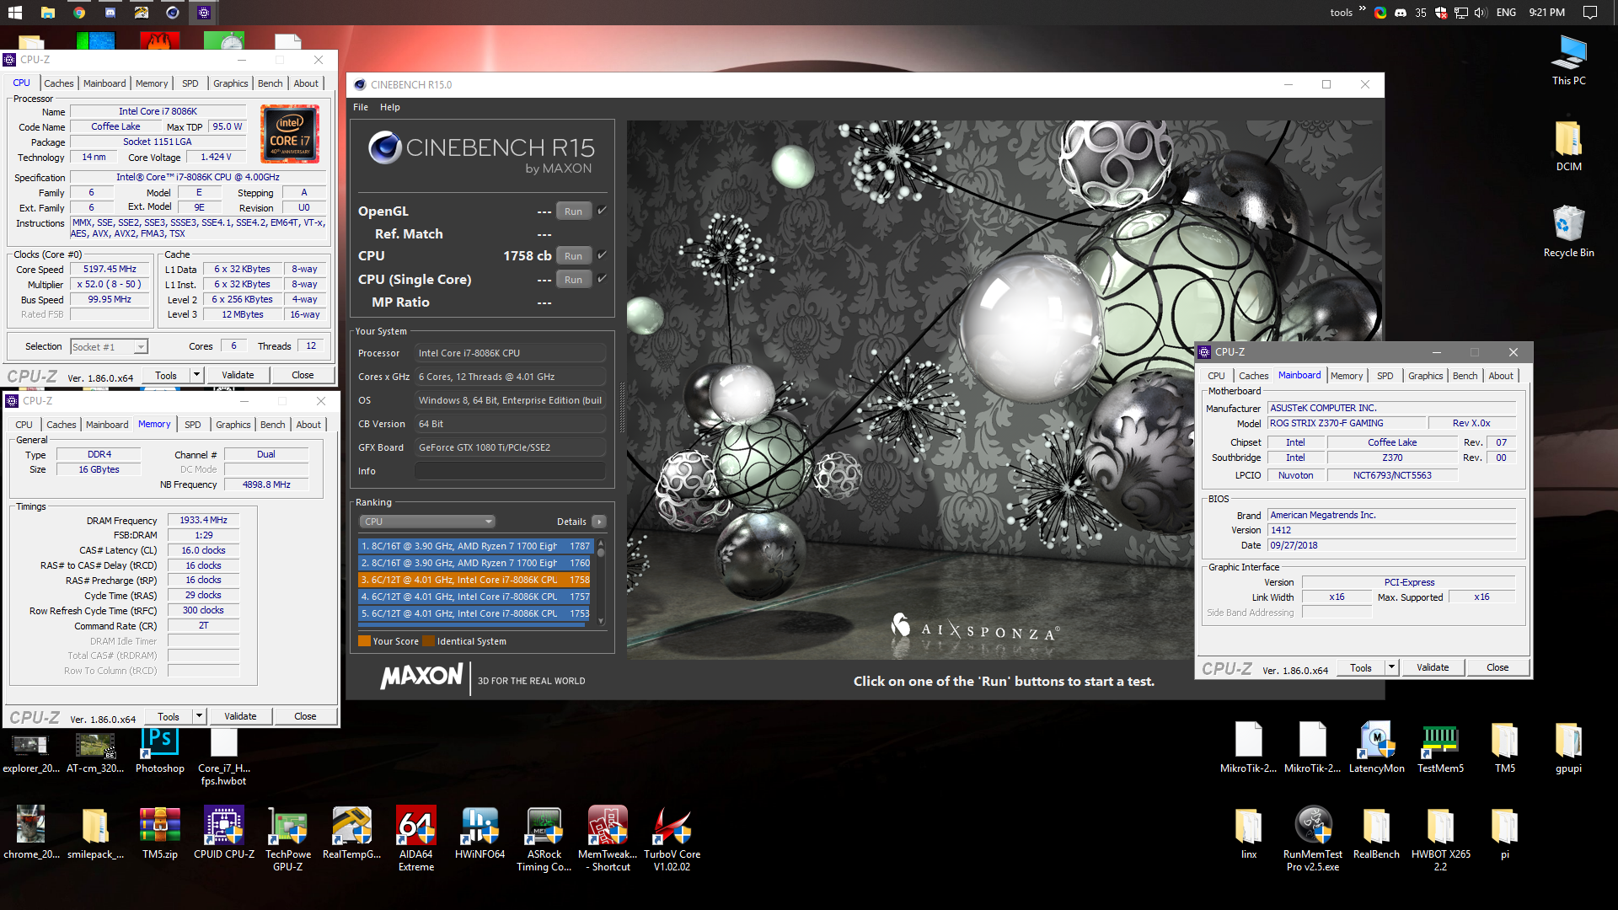Open Recycle Bin icon

pos(1568,231)
